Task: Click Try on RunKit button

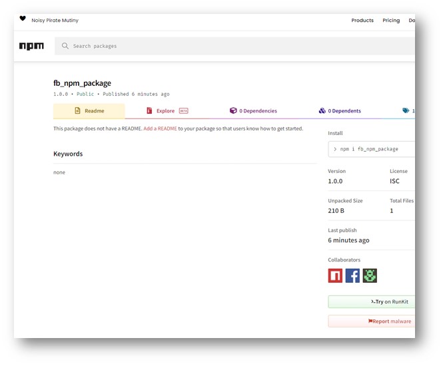Action: [x=372, y=301]
